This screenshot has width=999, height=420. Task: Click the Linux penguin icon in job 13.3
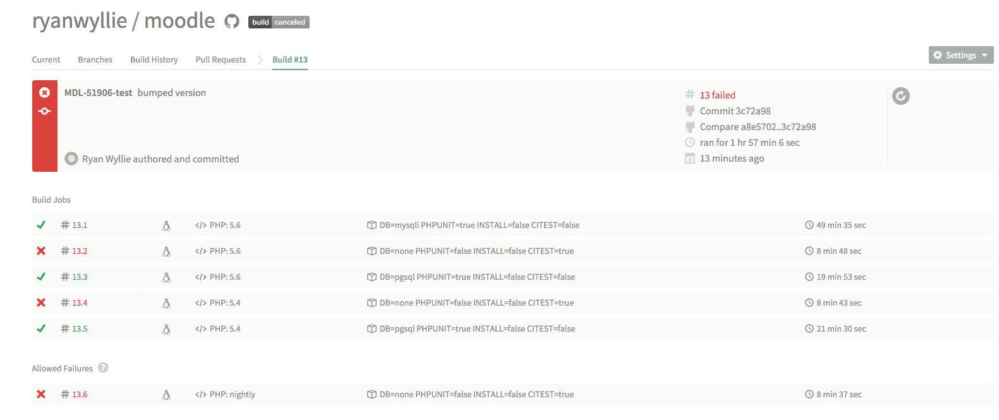pyautogui.click(x=166, y=277)
